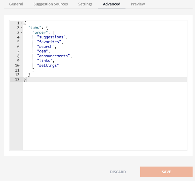
Task: Select the Advanced tab
Action: tap(111, 4)
